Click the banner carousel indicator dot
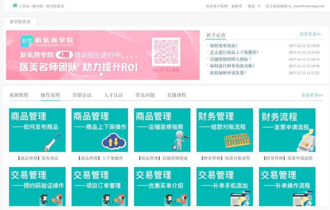The width and height of the screenshot is (330, 210). click(x=101, y=74)
